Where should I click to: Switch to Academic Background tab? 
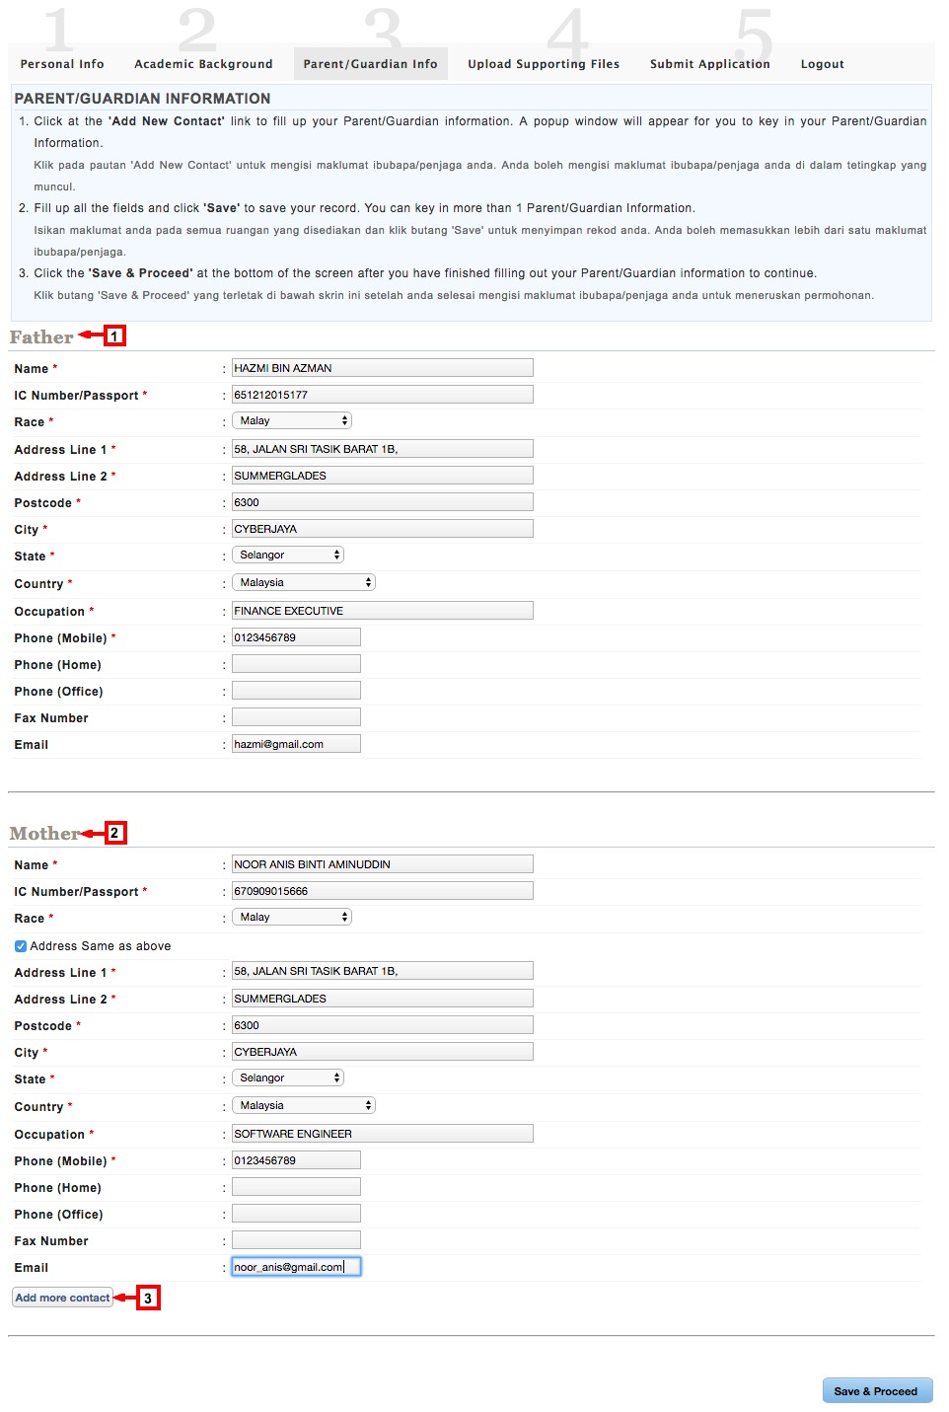[203, 64]
